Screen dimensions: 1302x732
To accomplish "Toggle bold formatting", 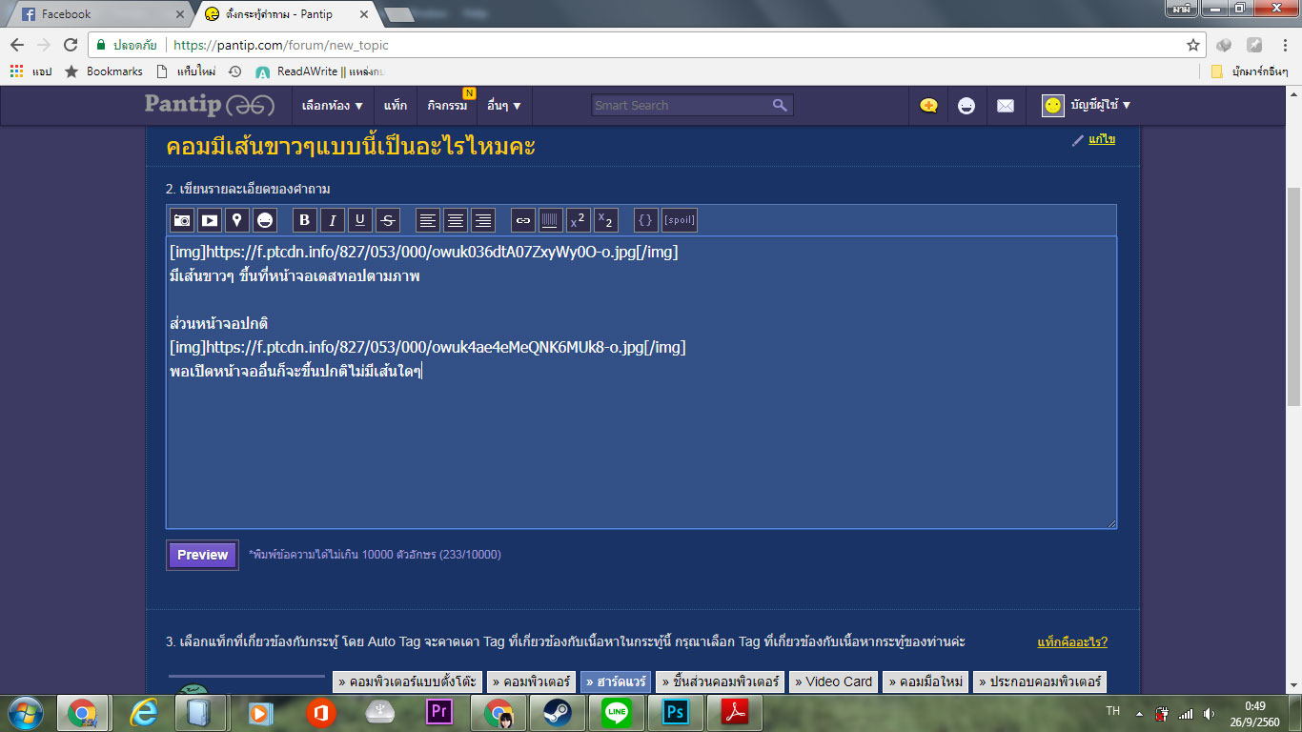I will point(304,220).
